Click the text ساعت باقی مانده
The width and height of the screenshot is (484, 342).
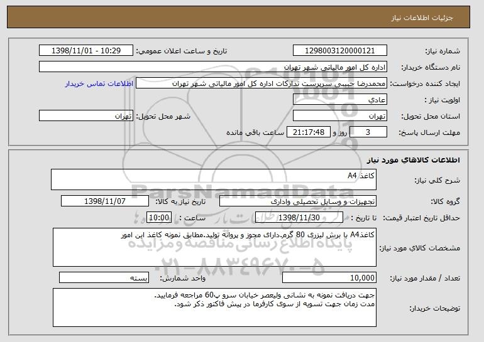coord(255,132)
